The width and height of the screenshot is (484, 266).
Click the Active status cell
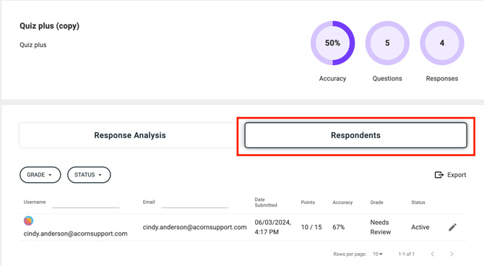coord(420,227)
